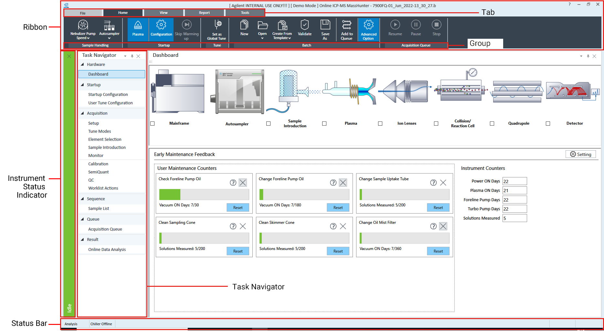
Task: Dismiss the Clean Sampling Cone counter
Action: [243, 226]
